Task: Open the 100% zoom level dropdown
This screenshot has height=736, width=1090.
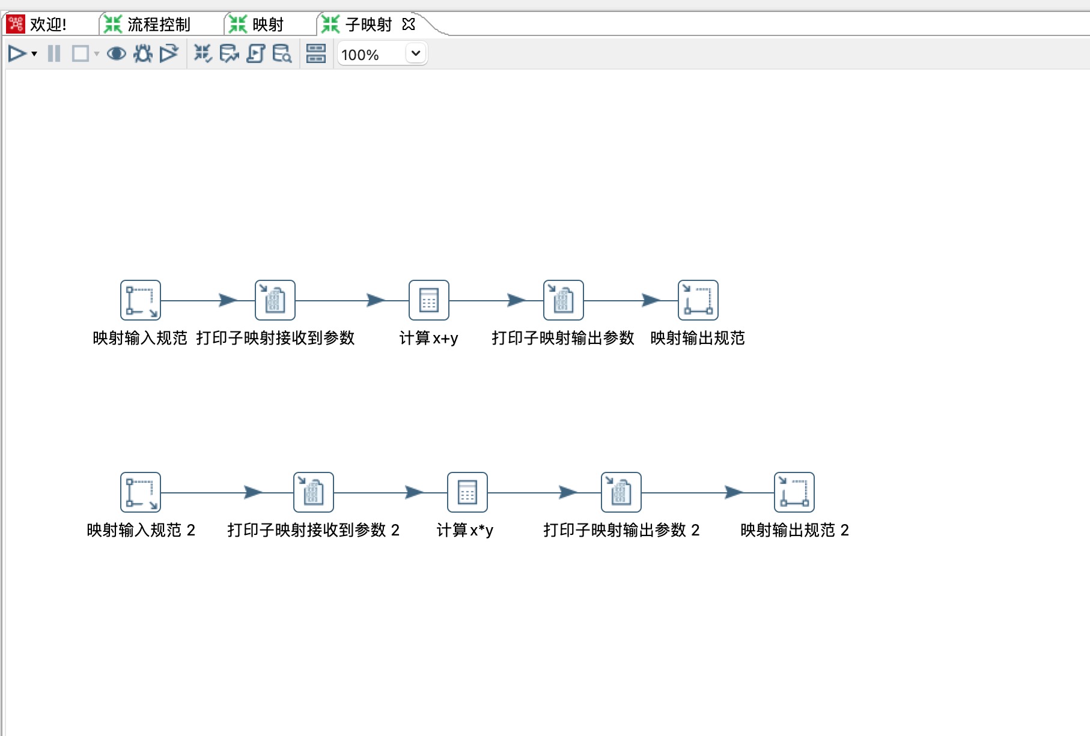Action: pyautogui.click(x=415, y=53)
